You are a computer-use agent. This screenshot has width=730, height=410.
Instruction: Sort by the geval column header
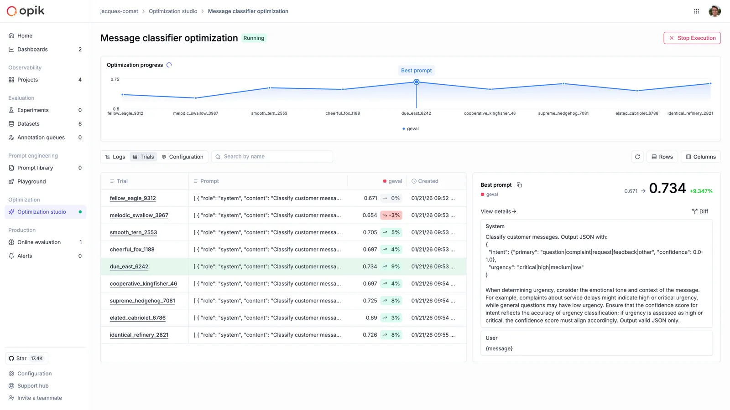tap(392, 181)
